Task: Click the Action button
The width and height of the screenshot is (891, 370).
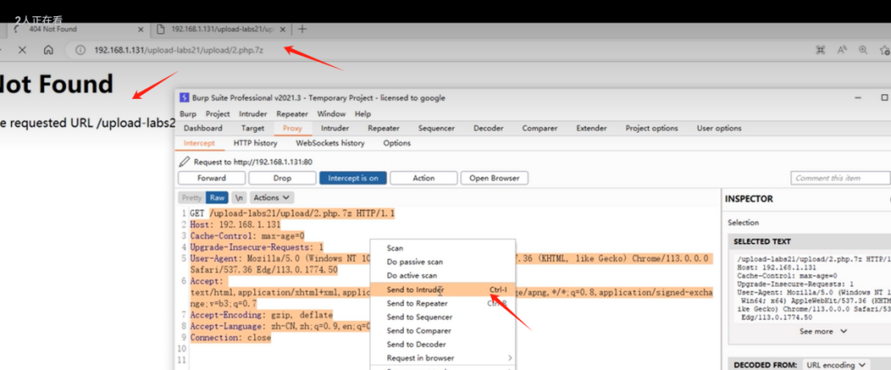Action: pos(423,179)
